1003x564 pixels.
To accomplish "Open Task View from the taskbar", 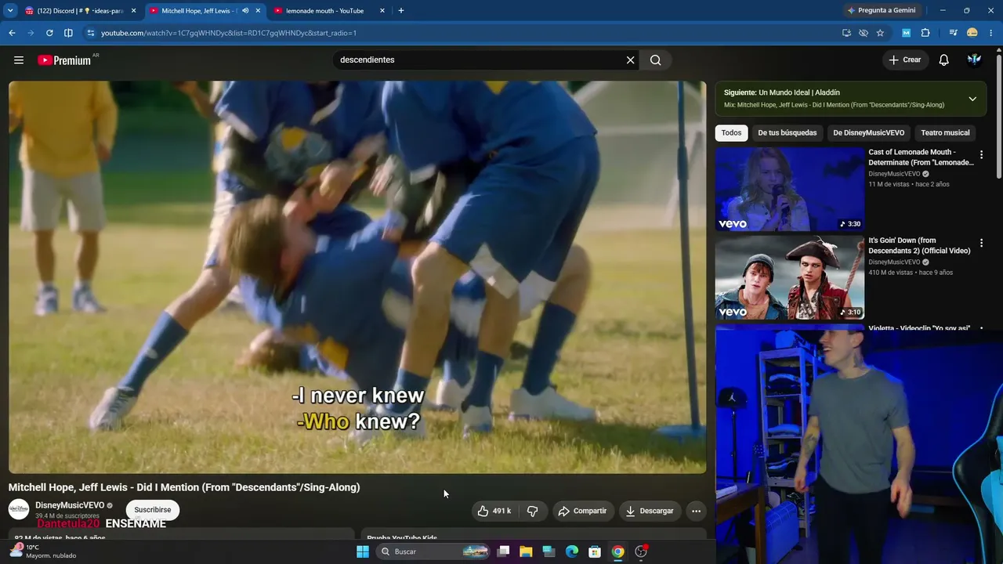I will click(503, 551).
